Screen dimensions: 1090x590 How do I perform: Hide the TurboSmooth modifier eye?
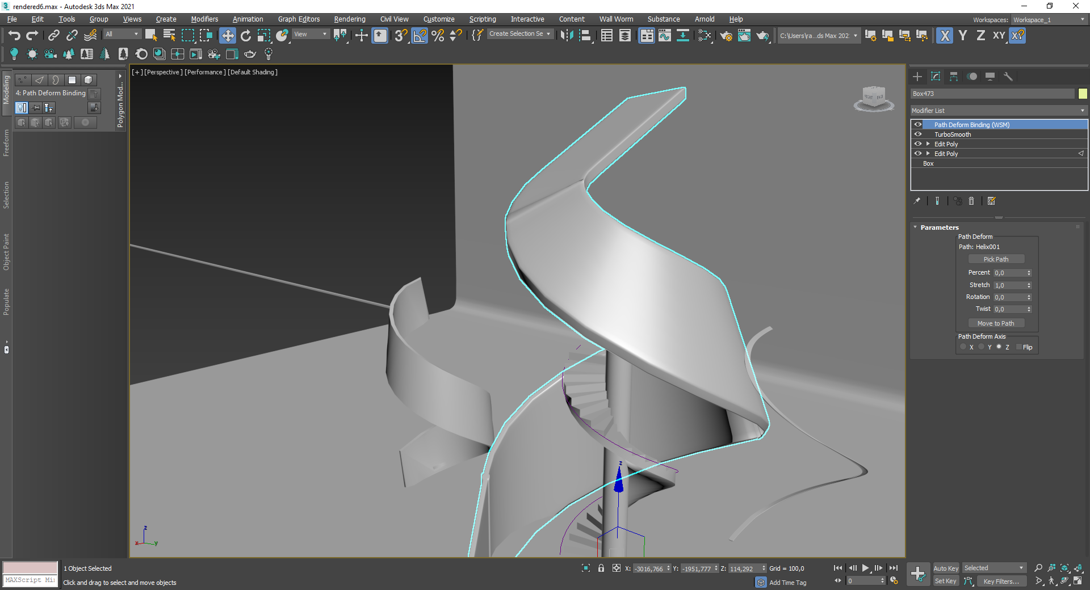[918, 134]
